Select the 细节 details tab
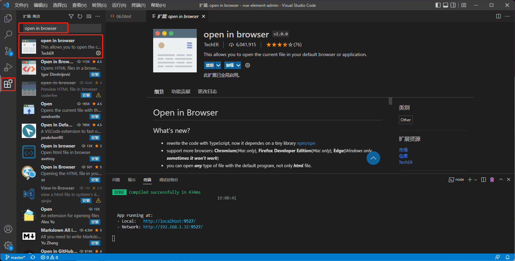515x261 pixels. tap(159, 92)
